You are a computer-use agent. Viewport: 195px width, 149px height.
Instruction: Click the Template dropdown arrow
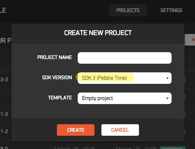tap(167, 99)
